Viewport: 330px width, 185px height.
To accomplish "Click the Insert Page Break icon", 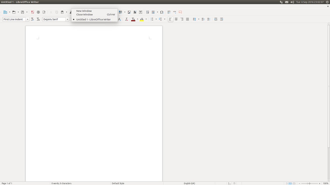I will pos(148,12).
